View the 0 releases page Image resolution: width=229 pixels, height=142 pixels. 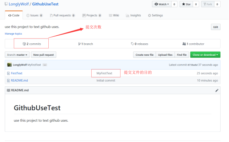point(140,44)
